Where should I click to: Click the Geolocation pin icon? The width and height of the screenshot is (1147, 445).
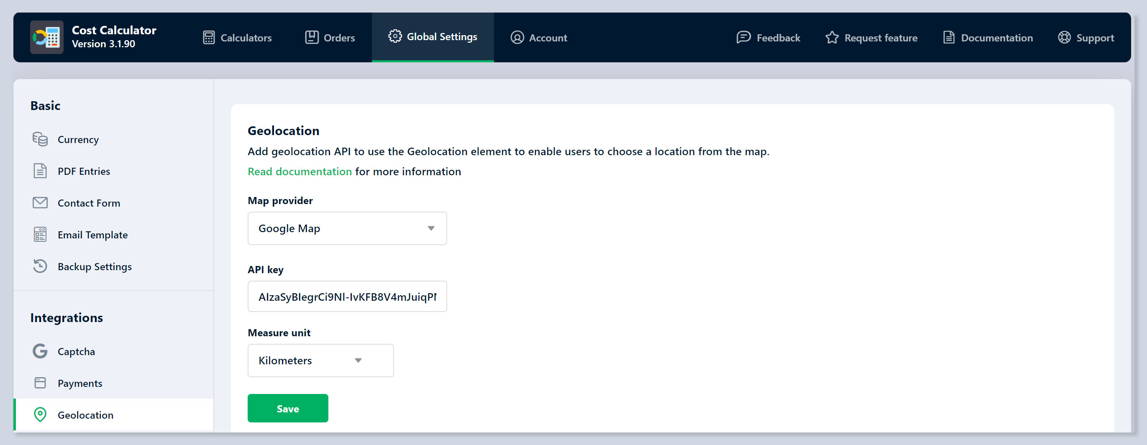coord(40,415)
